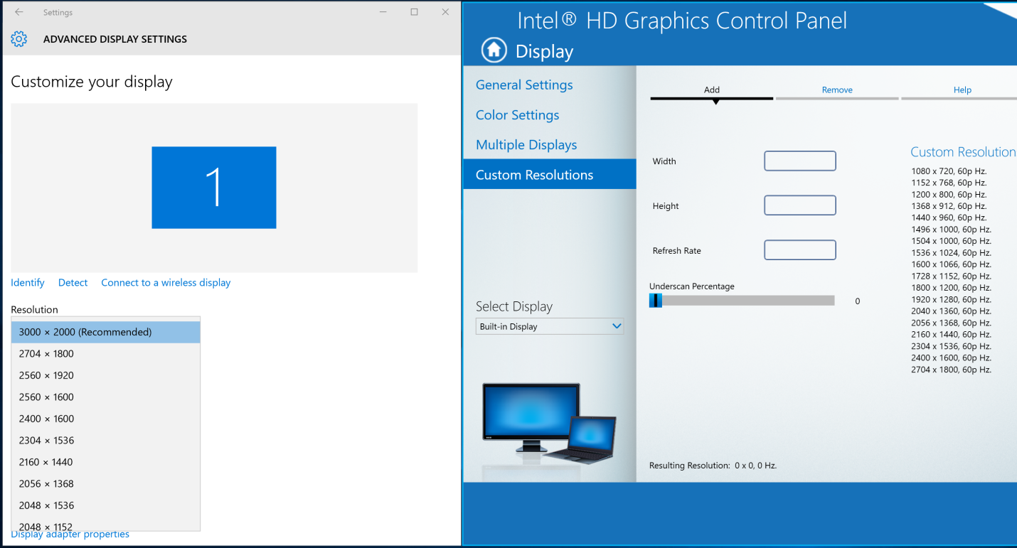The width and height of the screenshot is (1017, 548).
Task: Open General Settings in sidebar
Action: tap(524, 85)
